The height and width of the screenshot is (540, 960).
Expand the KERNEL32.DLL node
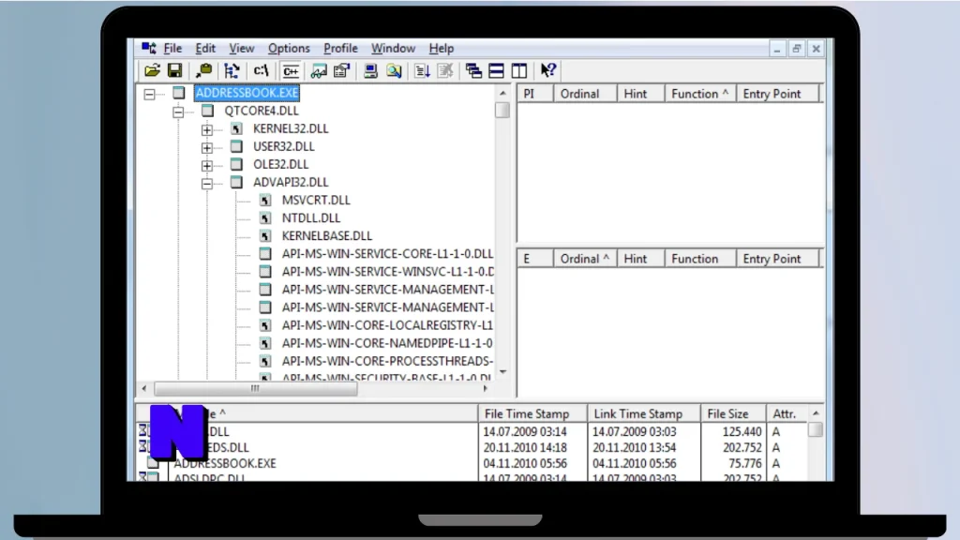pos(207,129)
